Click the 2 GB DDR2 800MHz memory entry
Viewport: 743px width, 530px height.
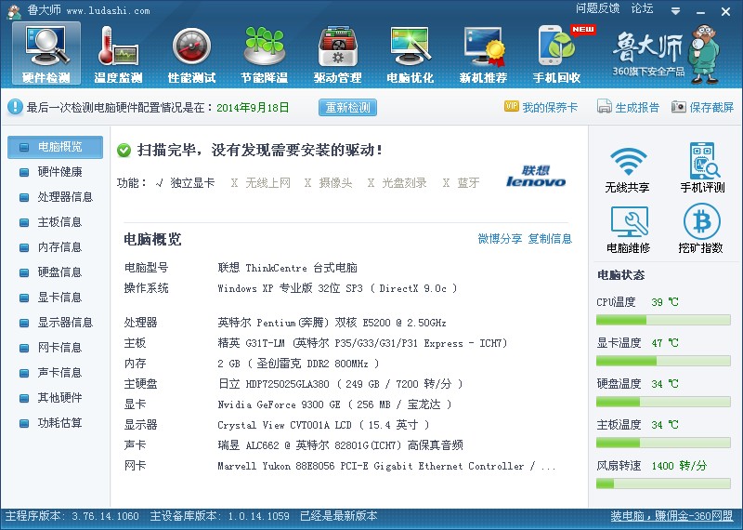point(298,364)
